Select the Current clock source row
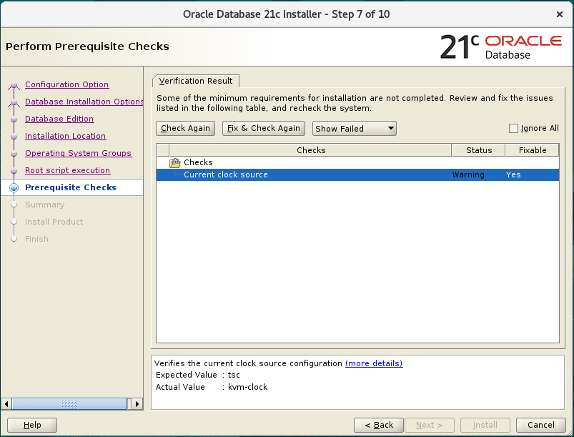This screenshot has height=437, width=574. tap(357, 175)
